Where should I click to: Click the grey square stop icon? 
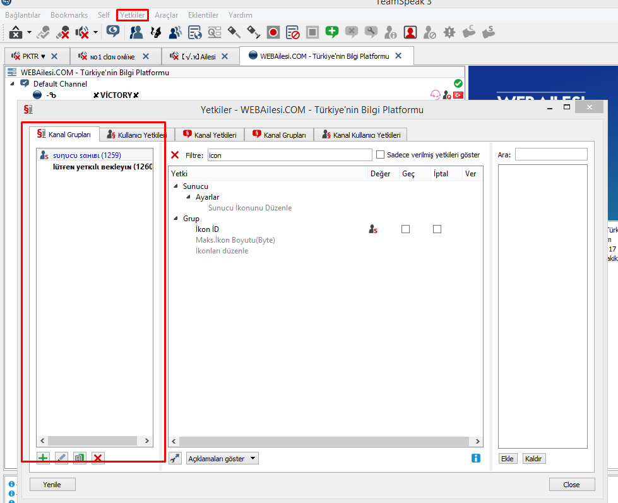click(312, 32)
